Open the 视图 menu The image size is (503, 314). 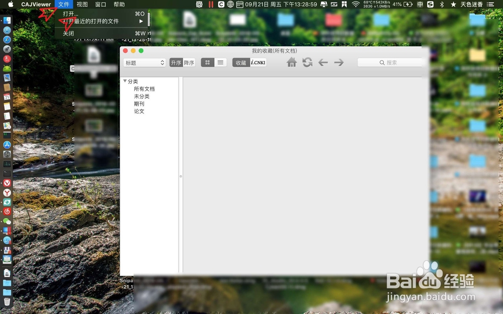tap(82, 5)
